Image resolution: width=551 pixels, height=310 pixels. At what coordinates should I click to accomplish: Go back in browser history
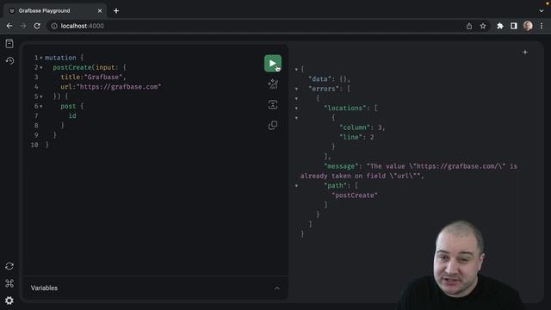click(9, 26)
